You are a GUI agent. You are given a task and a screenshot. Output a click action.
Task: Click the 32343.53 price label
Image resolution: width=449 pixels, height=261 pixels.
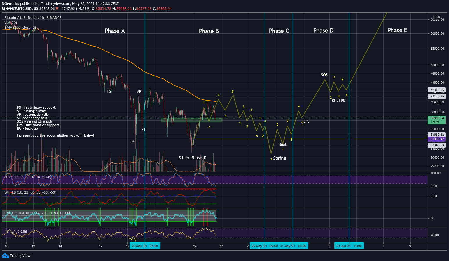[437, 145]
